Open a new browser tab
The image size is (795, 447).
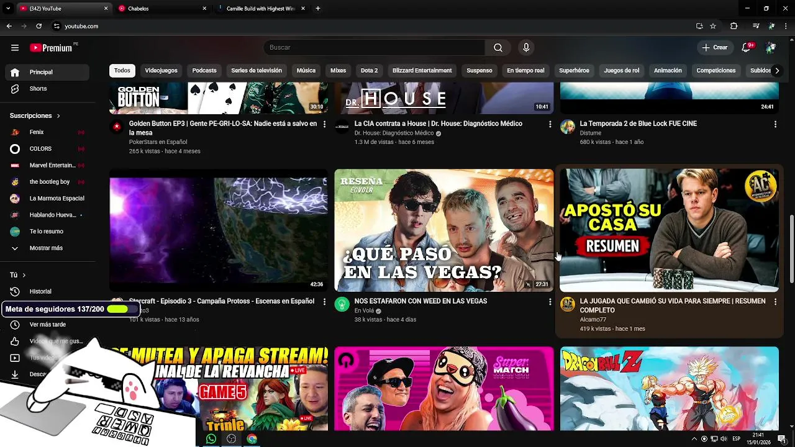point(318,9)
